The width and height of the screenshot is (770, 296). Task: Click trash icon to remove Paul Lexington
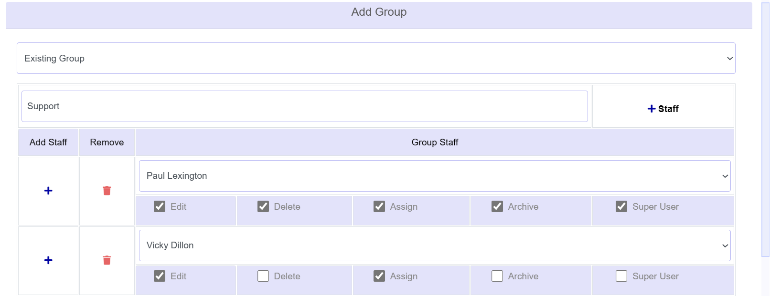[107, 190]
